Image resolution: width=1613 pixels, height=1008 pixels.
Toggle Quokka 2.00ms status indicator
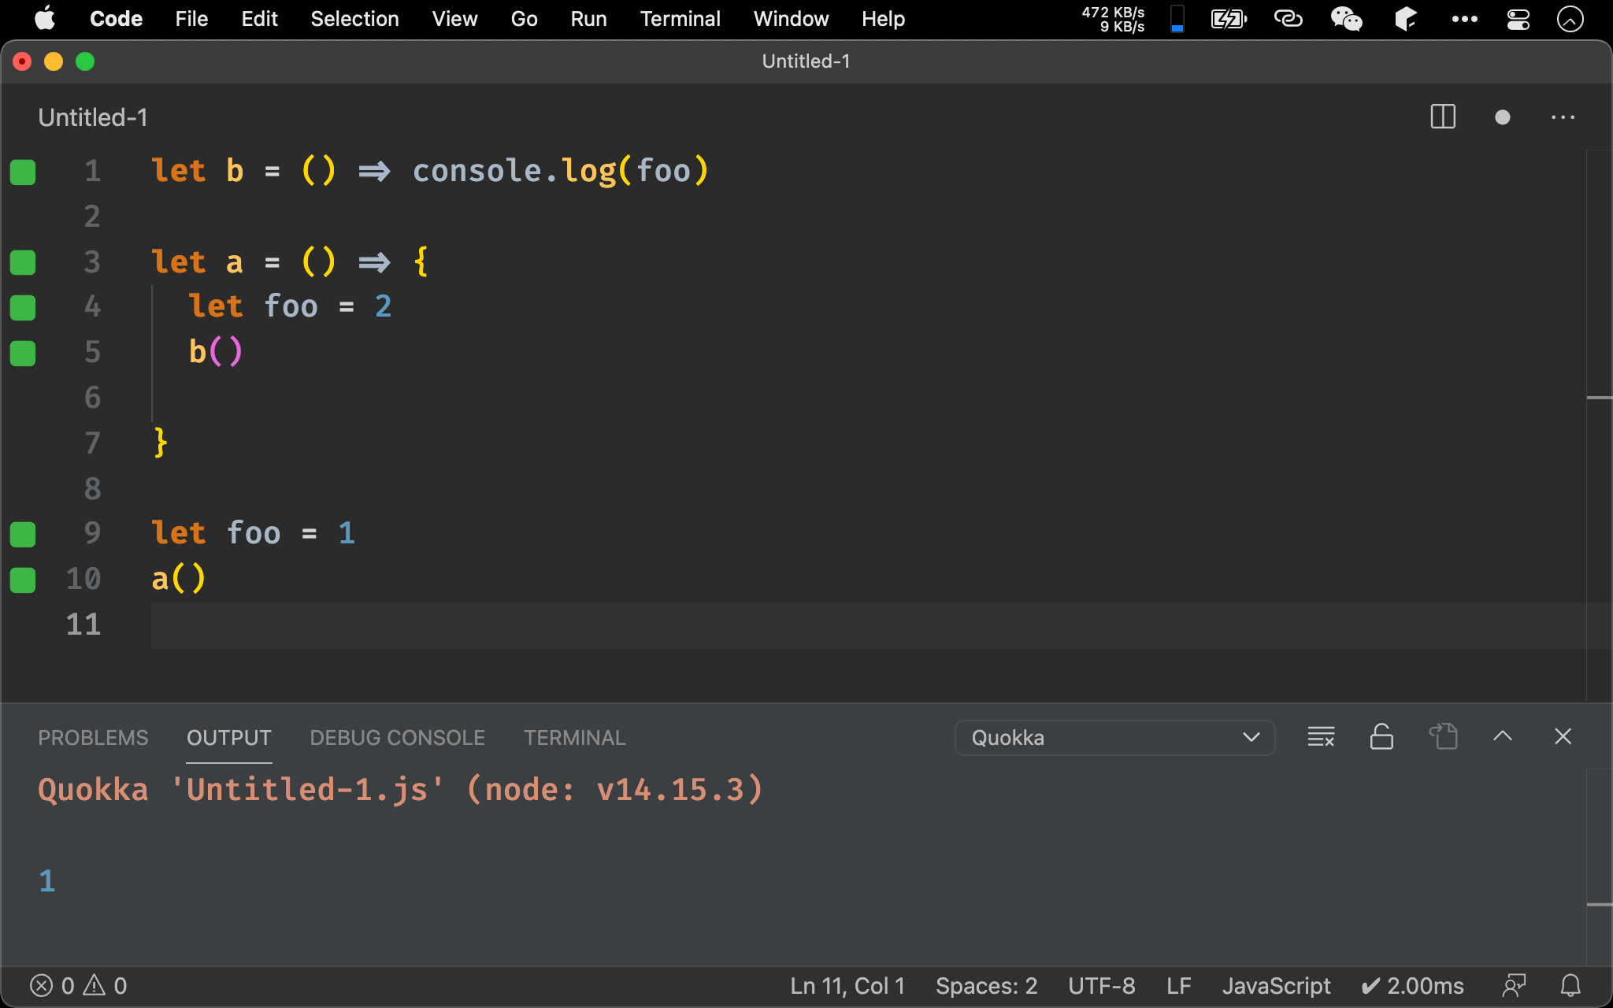tap(1413, 986)
